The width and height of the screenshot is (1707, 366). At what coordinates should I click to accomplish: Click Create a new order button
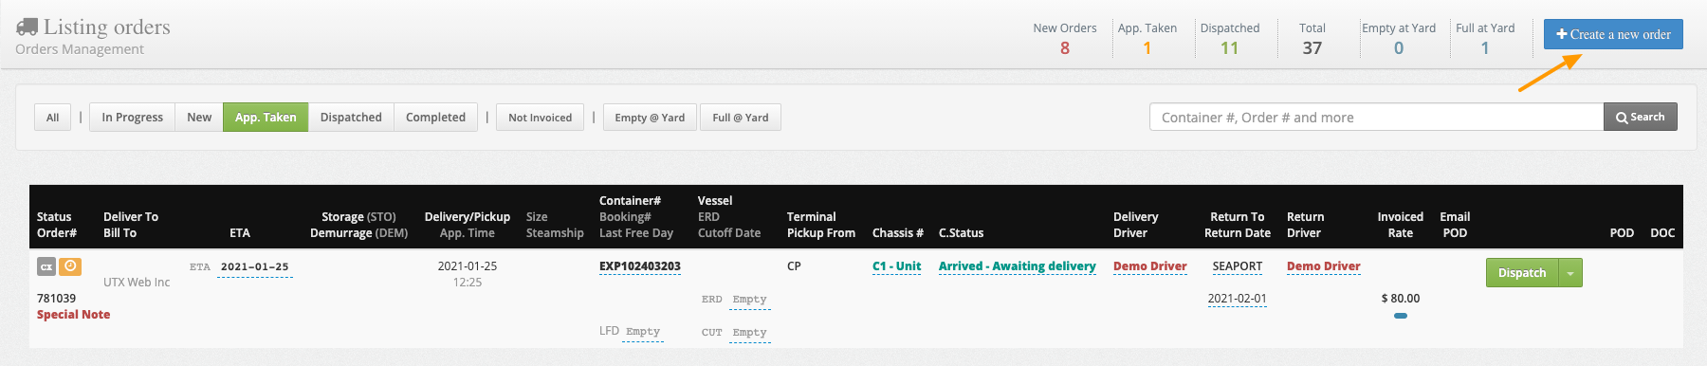point(1613,34)
